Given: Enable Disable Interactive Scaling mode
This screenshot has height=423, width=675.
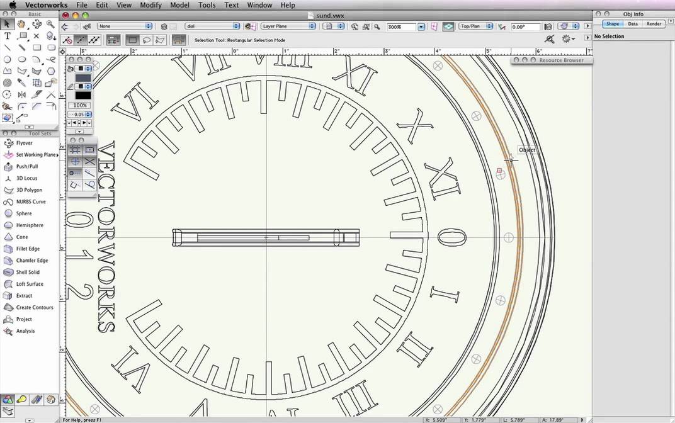Looking at the screenshot, I should point(67,40).
